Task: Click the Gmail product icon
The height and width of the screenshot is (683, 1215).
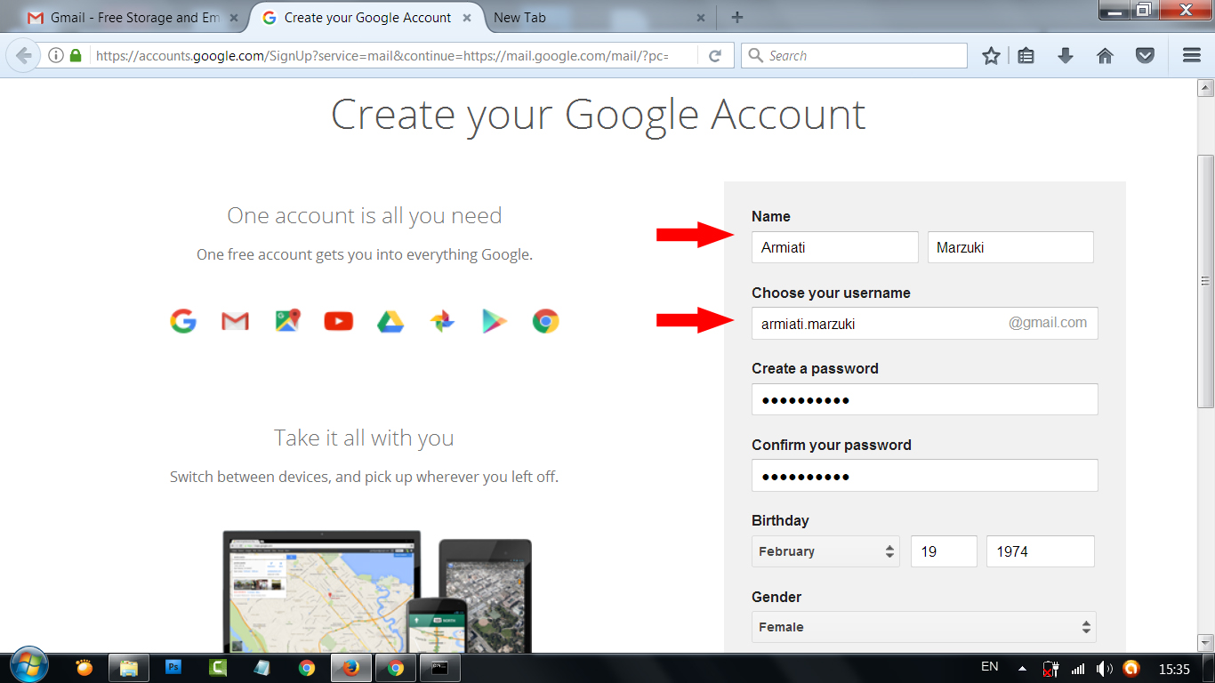Action: tap(235, 321)
